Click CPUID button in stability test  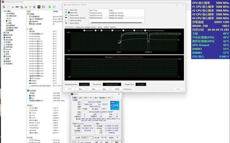(x=117, y=89)
